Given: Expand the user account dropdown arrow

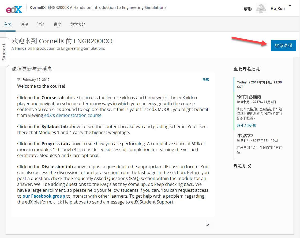Looking at the screenshot, I should pyautogui.click(x=290, y=6).
